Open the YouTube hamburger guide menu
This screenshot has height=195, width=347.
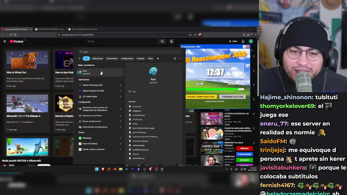[5, 41]
